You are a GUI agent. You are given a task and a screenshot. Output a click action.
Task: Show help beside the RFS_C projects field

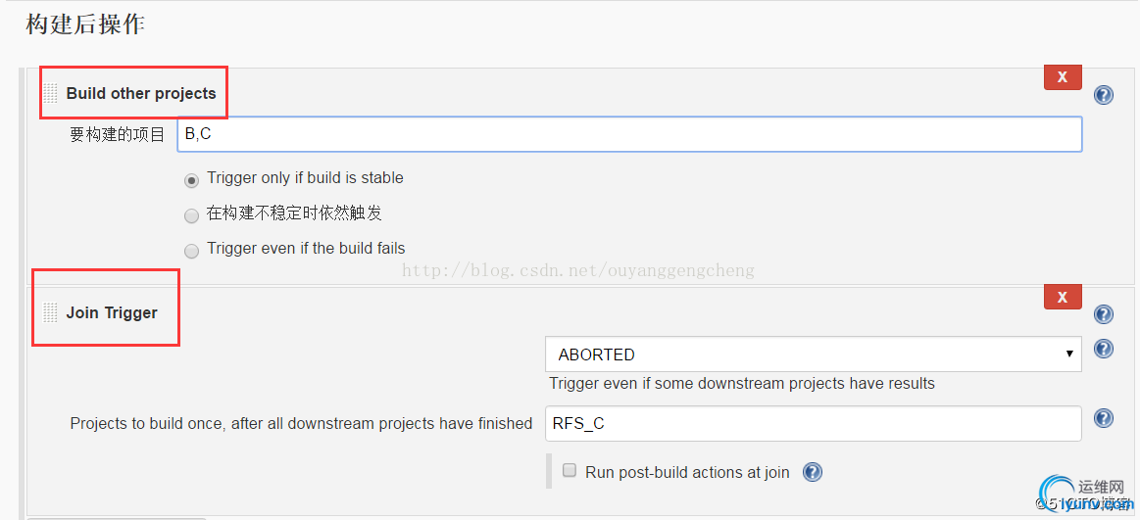pos(1104,418)
